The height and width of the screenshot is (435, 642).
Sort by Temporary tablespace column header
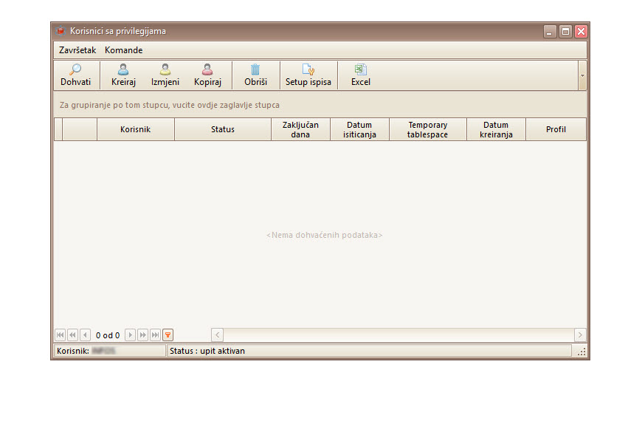(428, 129)
